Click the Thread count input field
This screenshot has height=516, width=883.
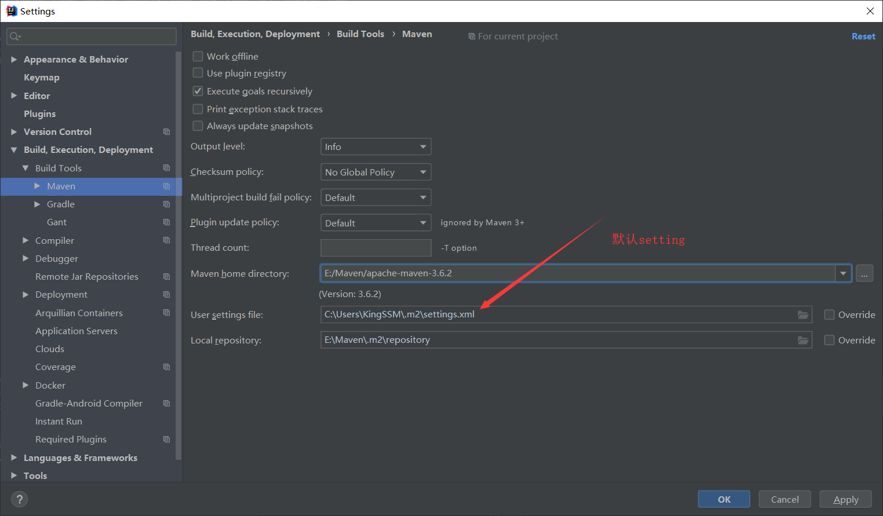pos(376,248)
